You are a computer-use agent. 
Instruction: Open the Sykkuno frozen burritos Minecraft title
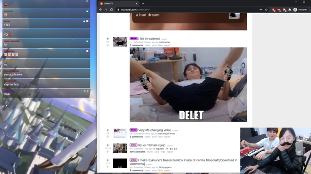coord(184,162)
